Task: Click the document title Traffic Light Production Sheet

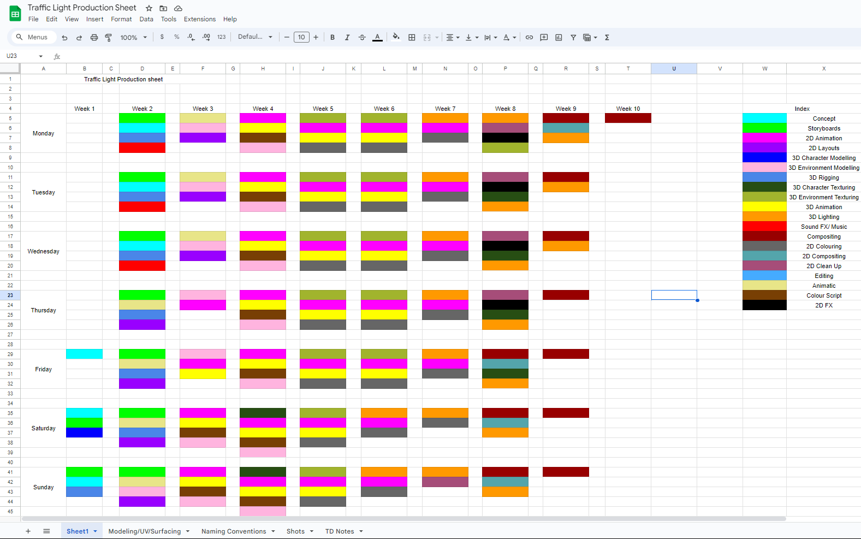Action: click(82, 8)
